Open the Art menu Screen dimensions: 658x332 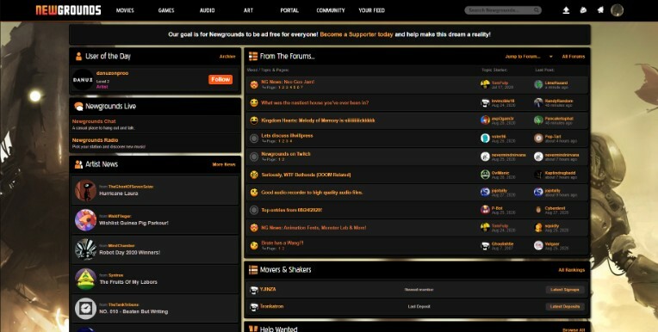tap(248, 10)
